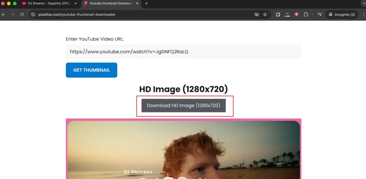Open the media control playlist icon
This screenshot has width=366, height=179.
(320, 14)
